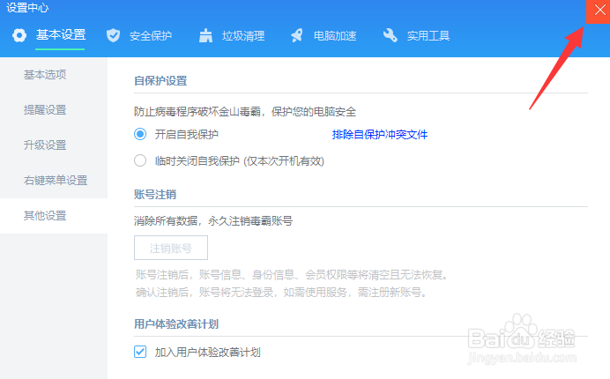Select 其他设置 in the sidebar
The width and height of the screenshot is (610, 379).
54,216
